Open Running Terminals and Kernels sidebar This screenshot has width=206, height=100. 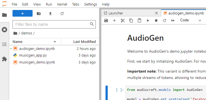4,30
